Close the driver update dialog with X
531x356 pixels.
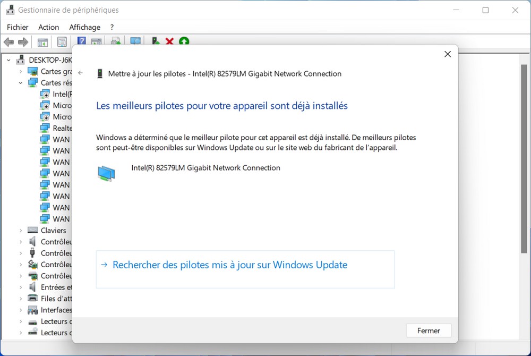447,54
